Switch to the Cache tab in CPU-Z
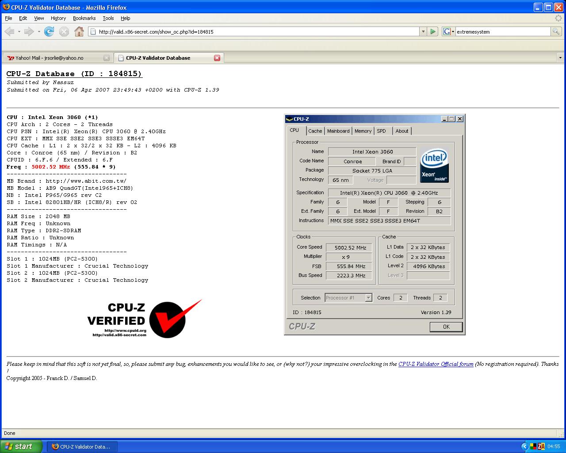The image size is (566, 453). (x=315, y=131)
